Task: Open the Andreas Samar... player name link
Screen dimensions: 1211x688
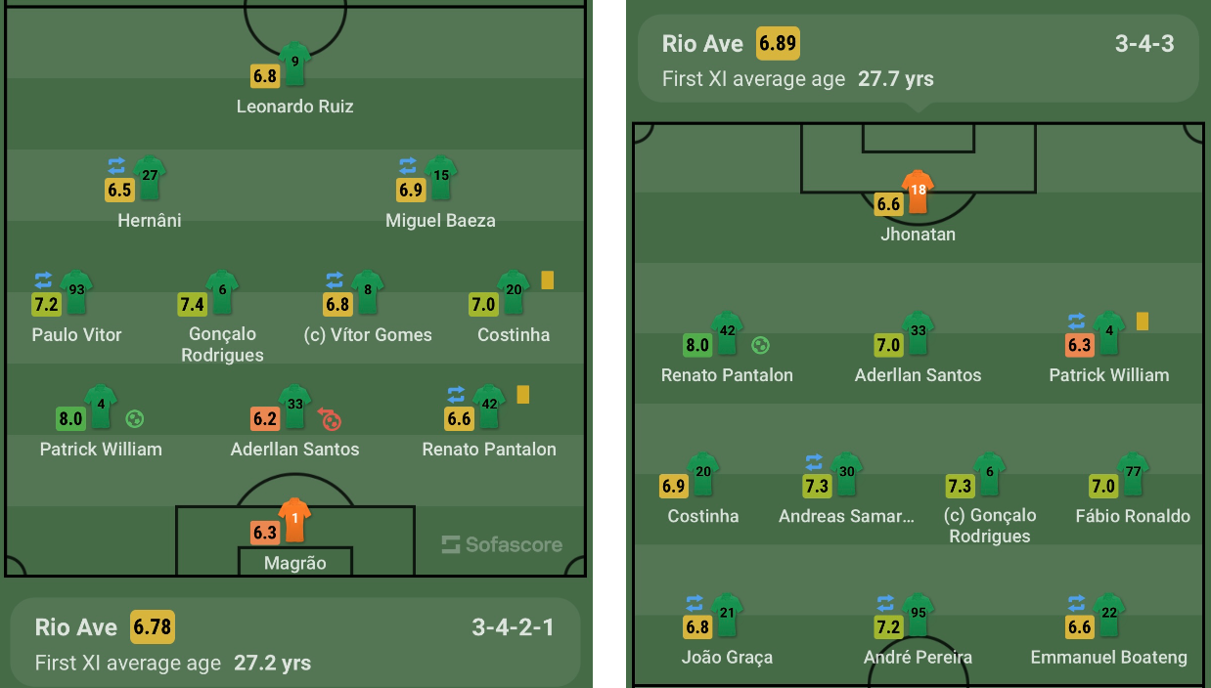Action: click(x=847, y=516)
